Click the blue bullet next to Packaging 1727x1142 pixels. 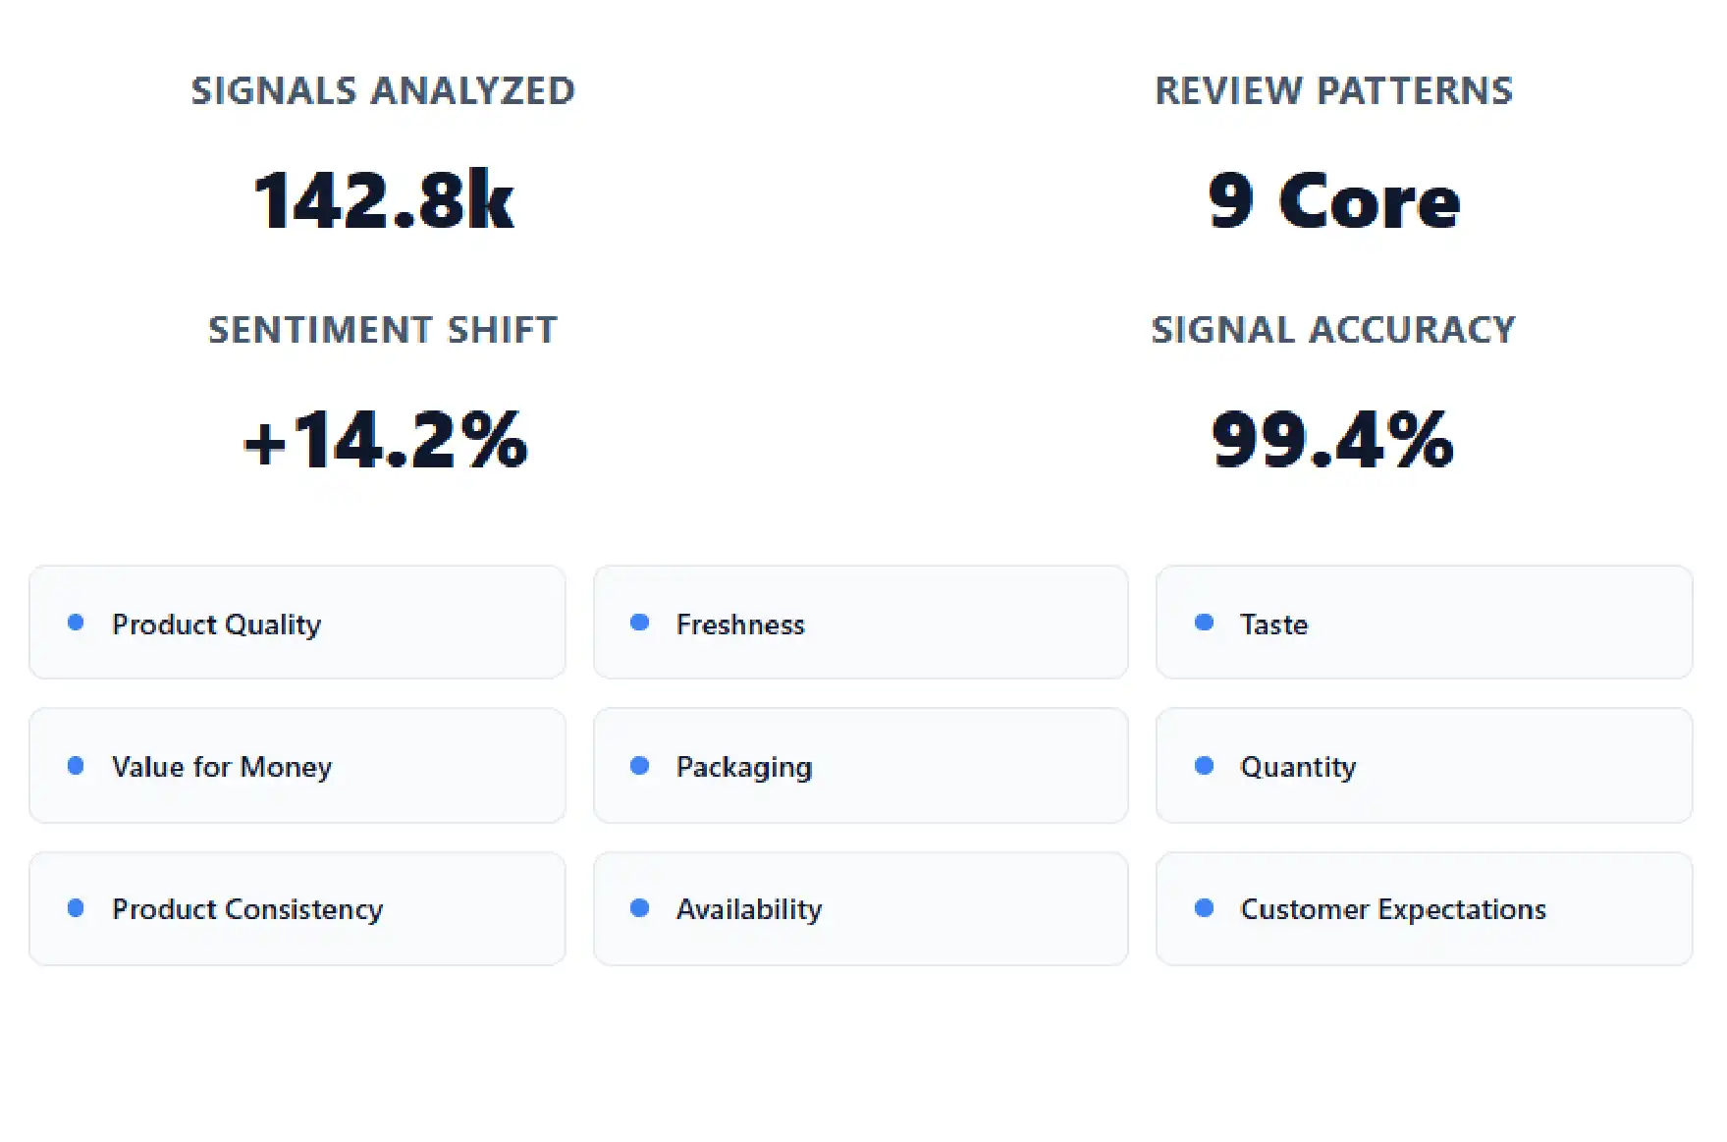pyautogui.click(x=639, y=766)
